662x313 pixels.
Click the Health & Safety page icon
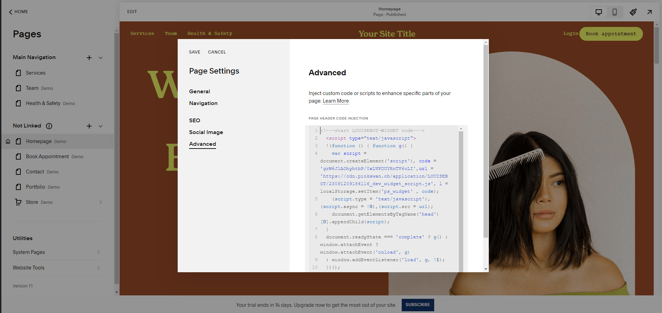pos(18,103)
